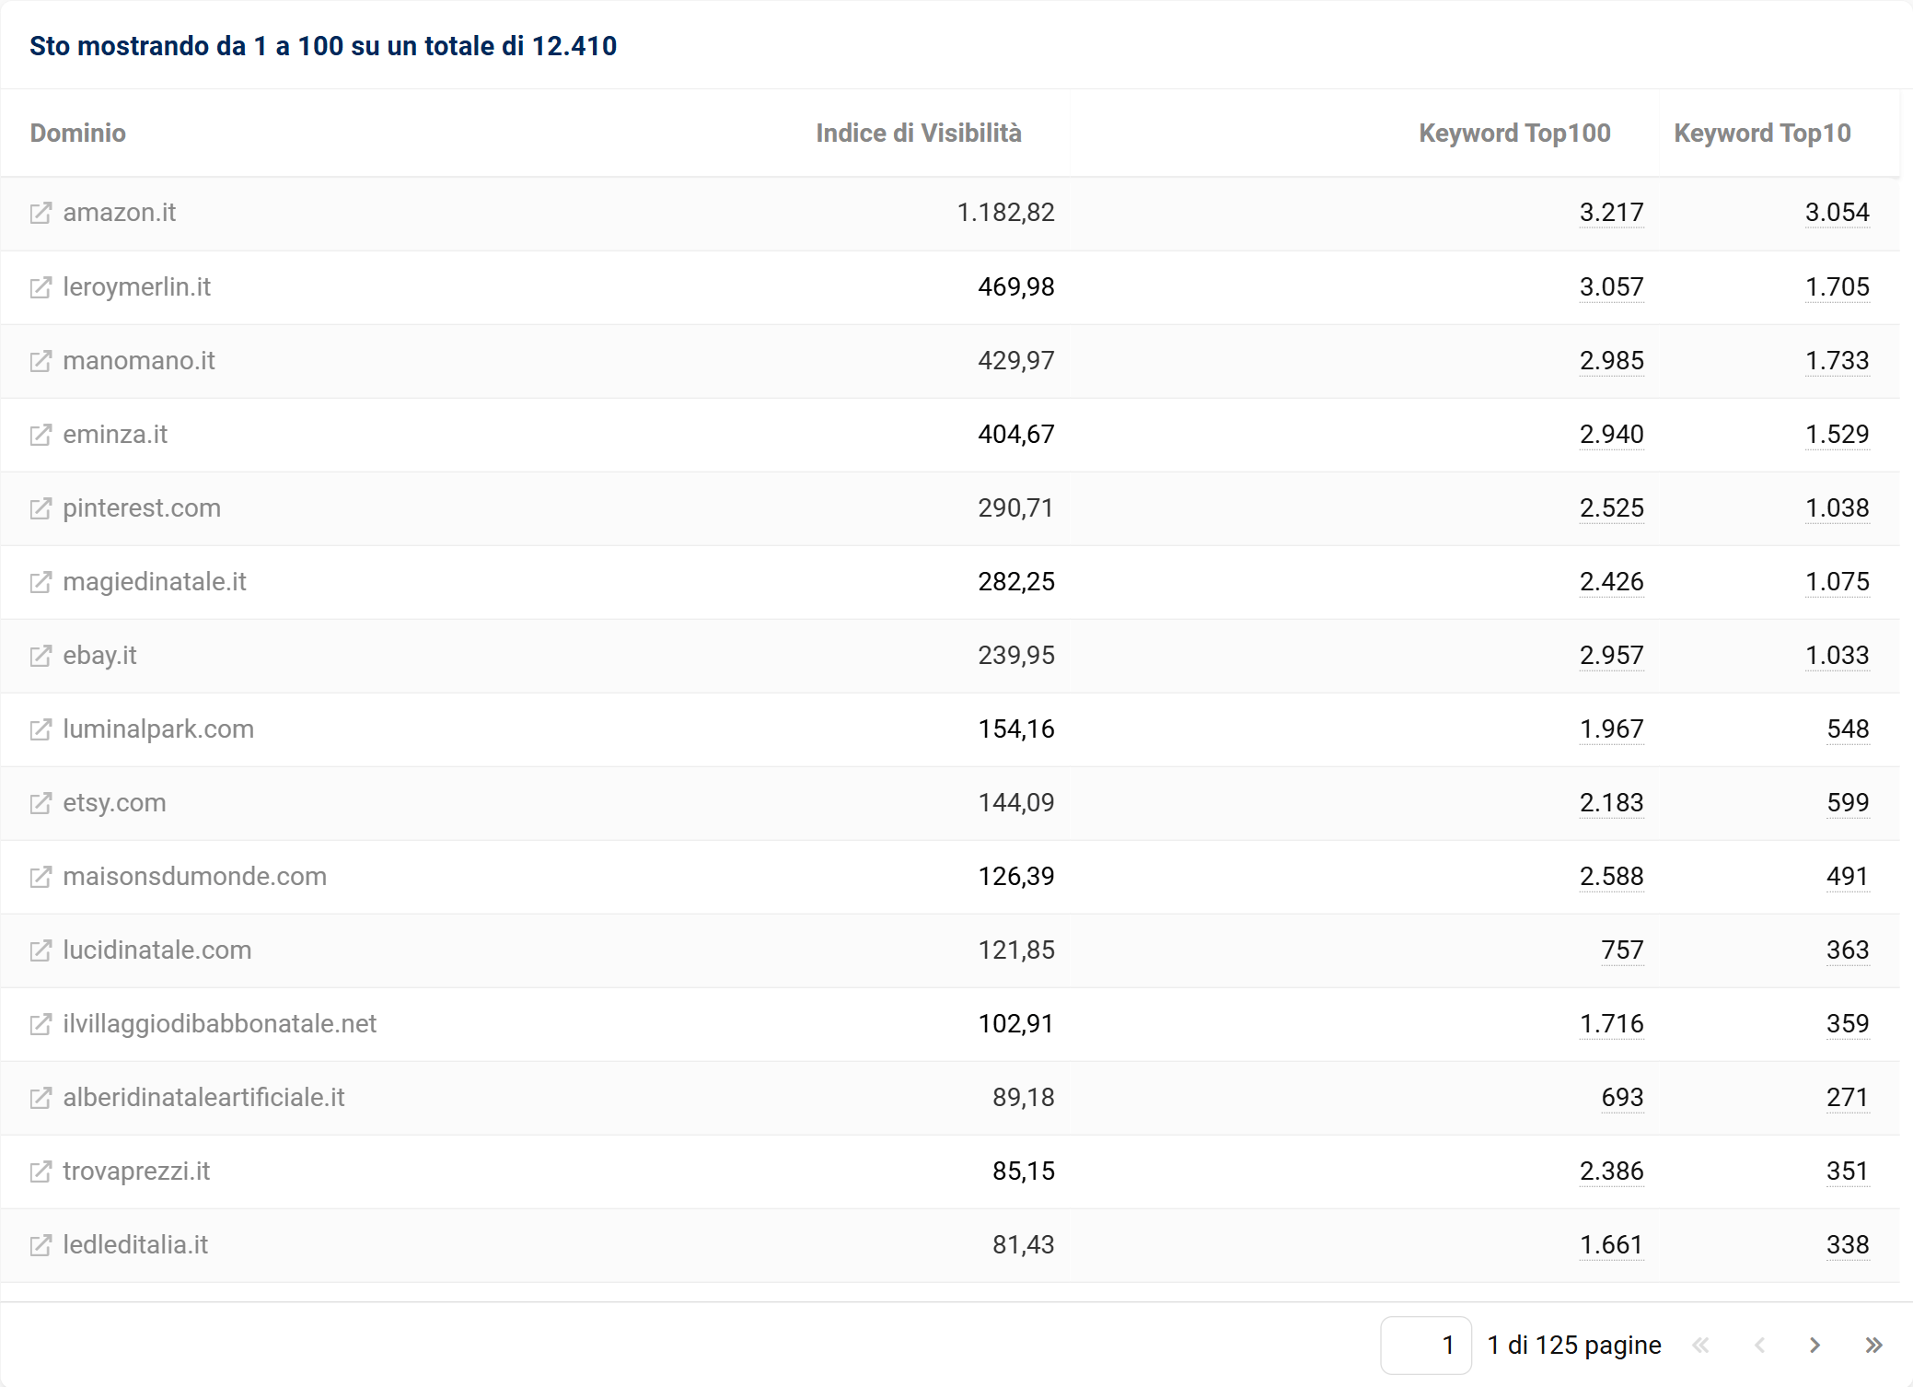Select the '1 di 125 pagine' label
The width and height of the screenshot is (1913, 1387).
click(x=1574, y=1346)
